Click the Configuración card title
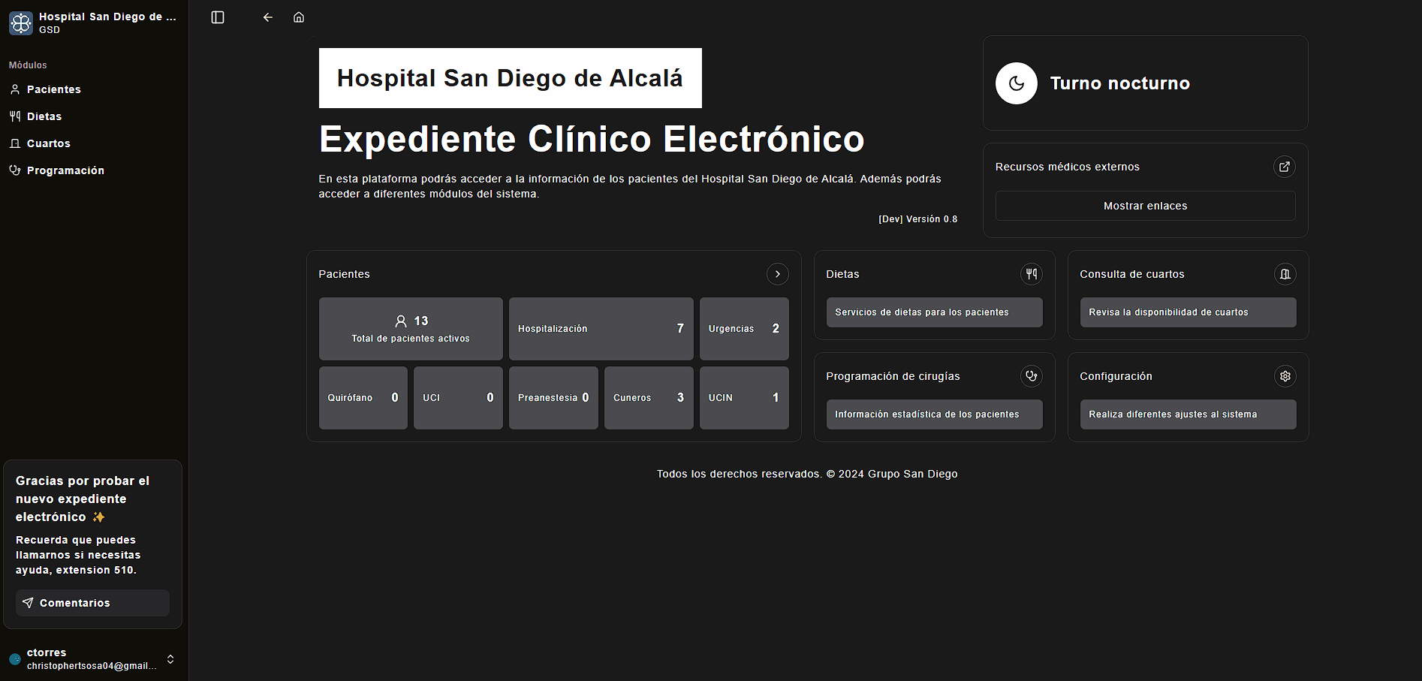1422x681 pixels. [1116, 376]
